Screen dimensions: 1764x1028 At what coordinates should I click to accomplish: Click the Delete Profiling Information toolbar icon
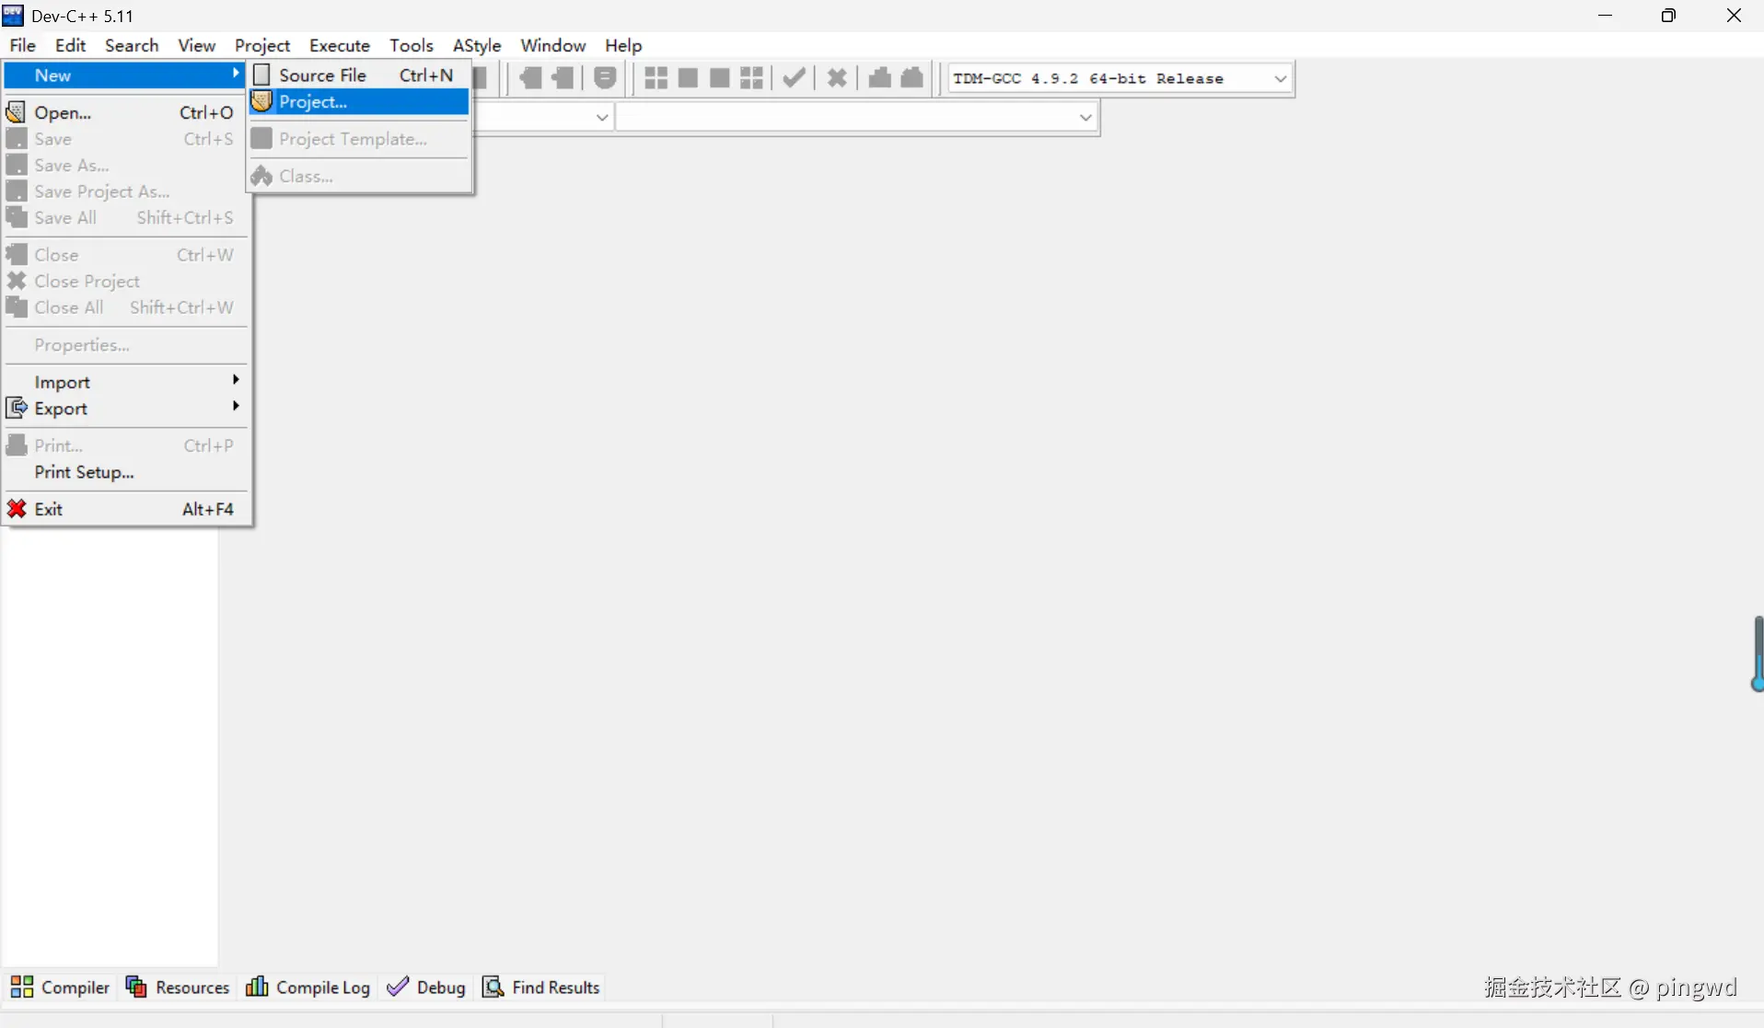912,78
